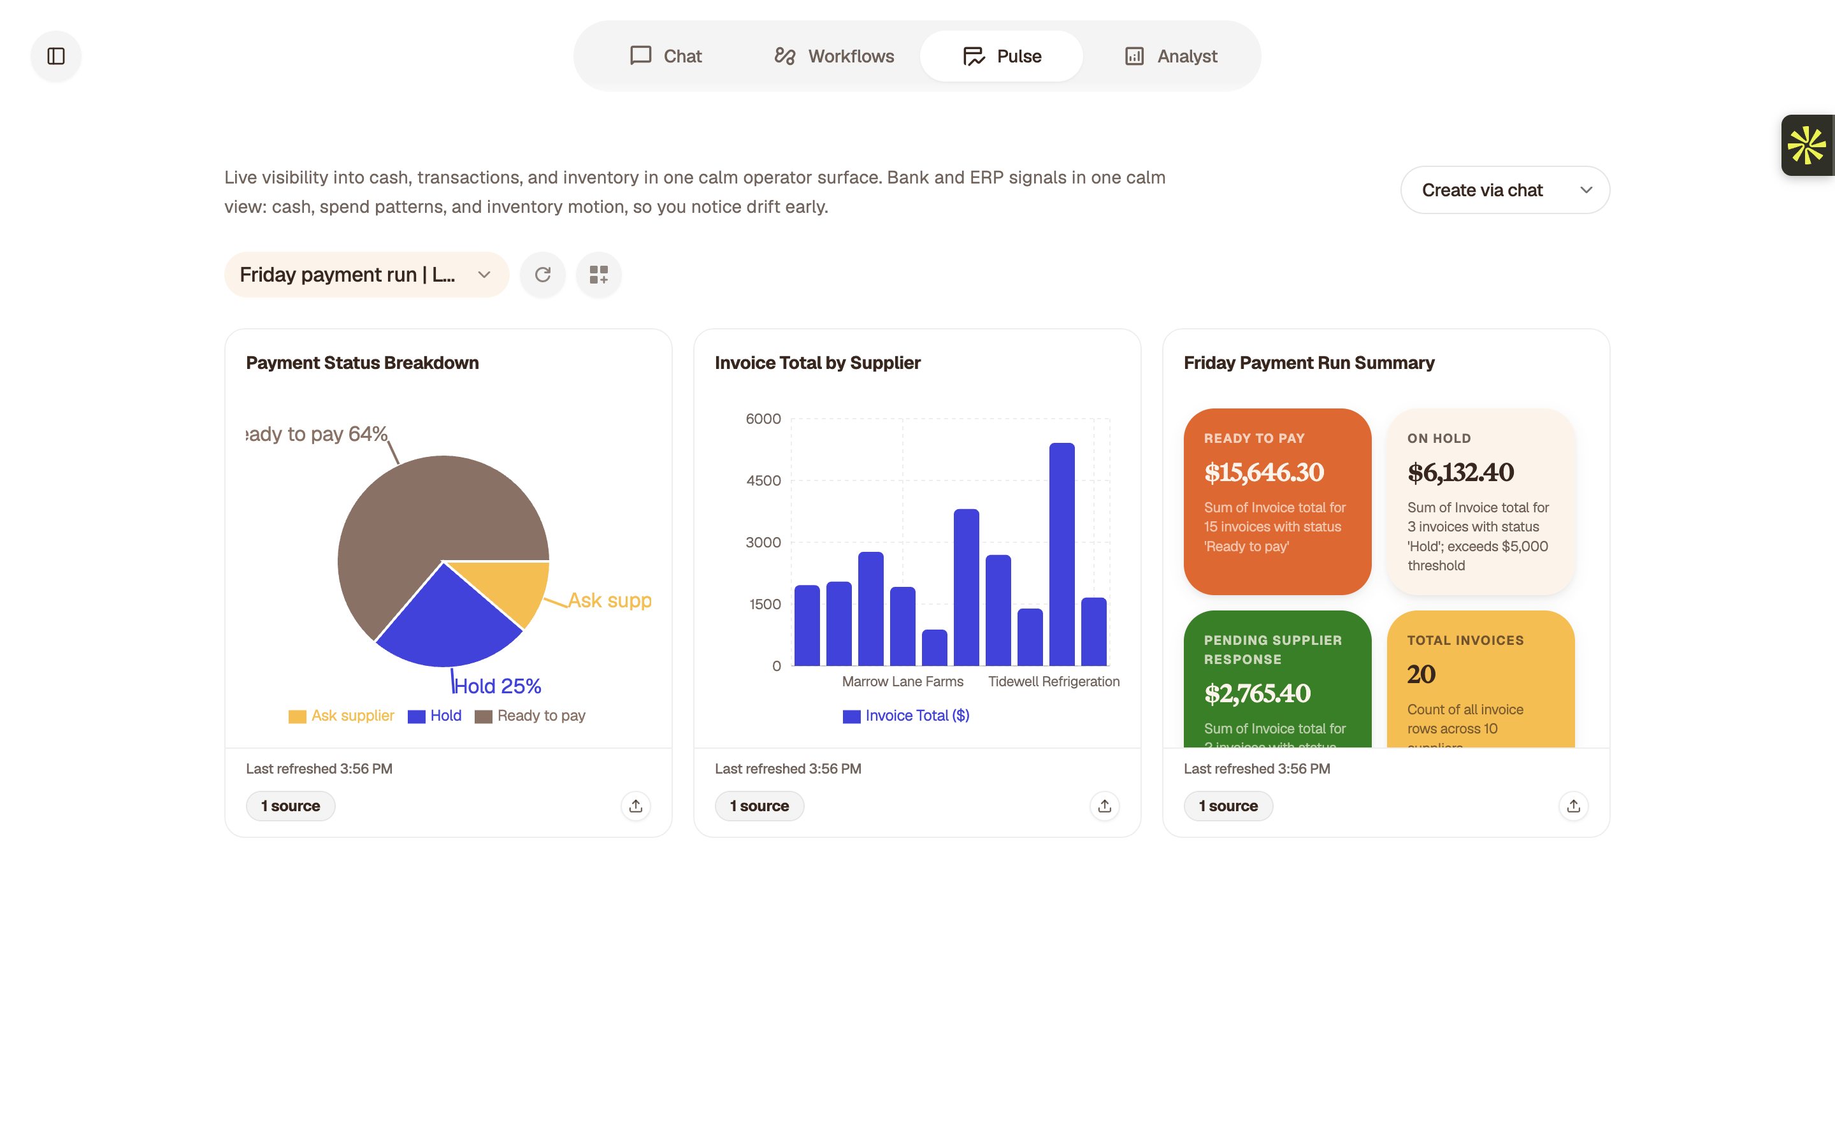
Task: Click the tallest bar in the supplier chart
Action: 1061,554
